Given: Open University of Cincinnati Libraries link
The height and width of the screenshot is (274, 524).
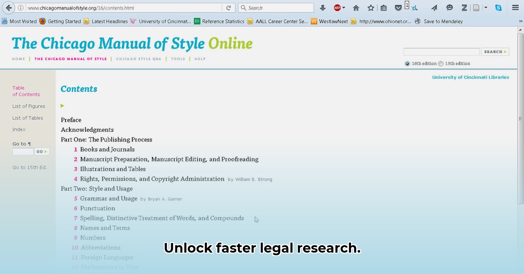Looking at the screenshot, I should 471,77.
